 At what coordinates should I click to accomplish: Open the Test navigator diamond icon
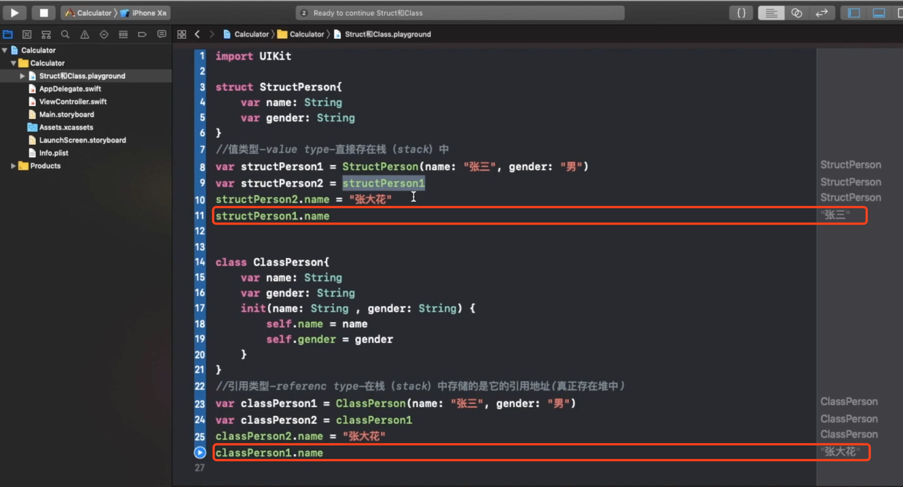tap(104, 35)
